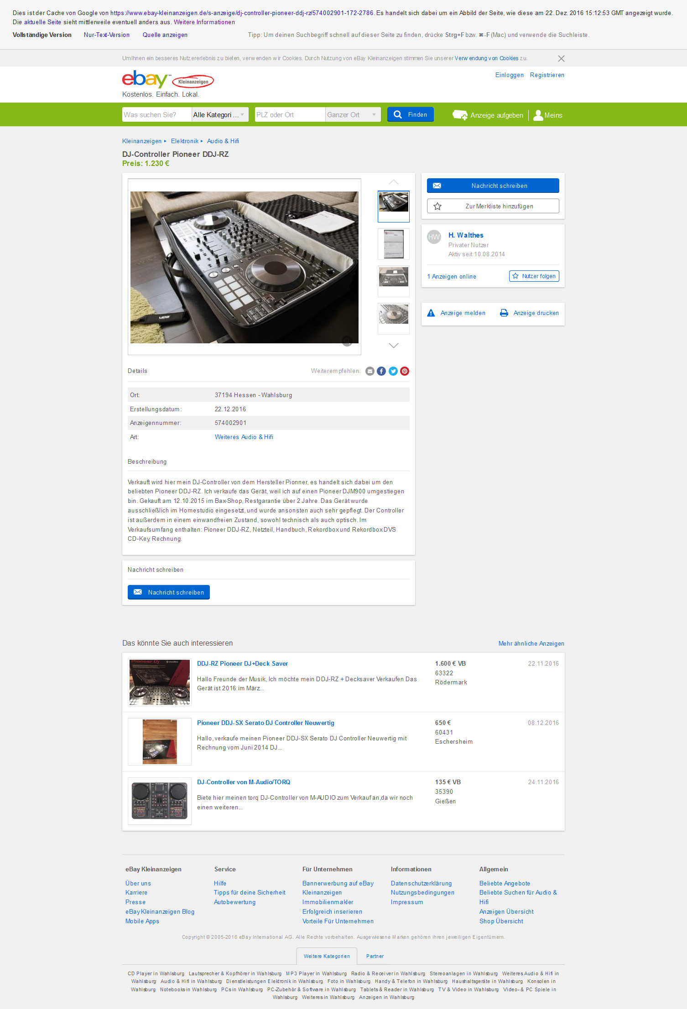Open DJ-Controller von M-Audio/TORQ listing
Image resolution: width=687 pixels, height=1009 pixels.
[x=244, y=782]
